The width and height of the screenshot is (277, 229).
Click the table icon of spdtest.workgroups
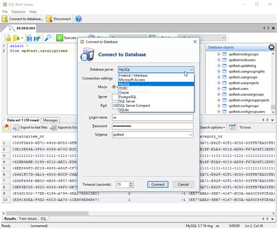pyautogui.click(x=224, y=106)
